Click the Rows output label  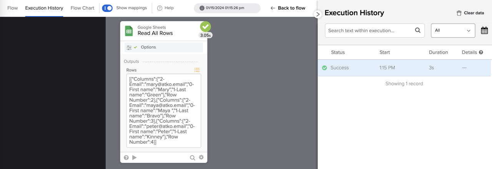[131, 70]
